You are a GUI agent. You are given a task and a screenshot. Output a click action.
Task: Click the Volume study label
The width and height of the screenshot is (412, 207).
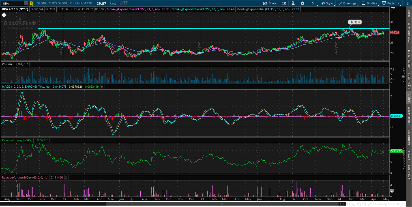tap(7, 64)
